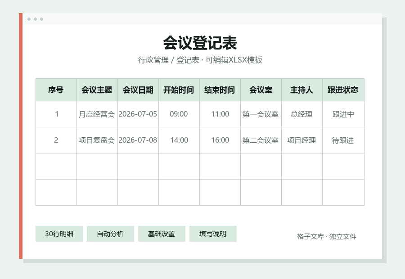Image resolution: width=405 pixels, height=279 pixels.
Task: Click the 会议登记表 title
Action: click(200, 43)
